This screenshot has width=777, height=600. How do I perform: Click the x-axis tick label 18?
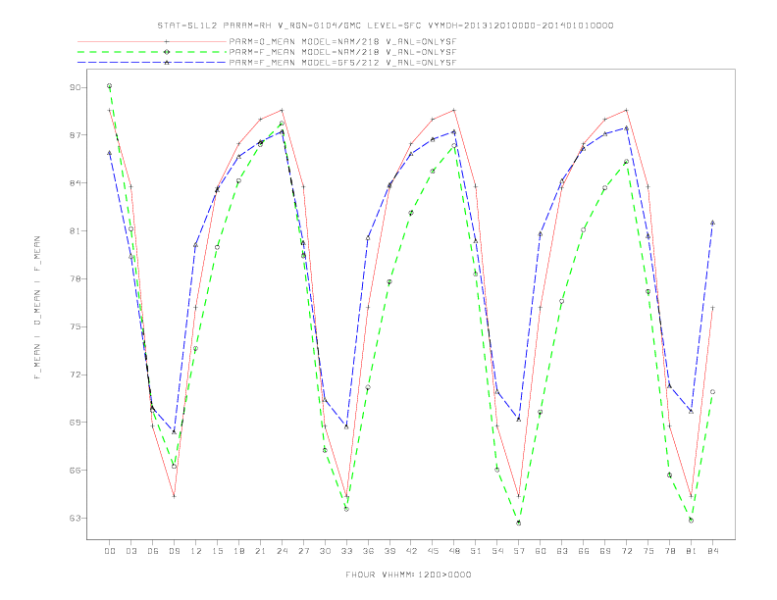point(238,551)
